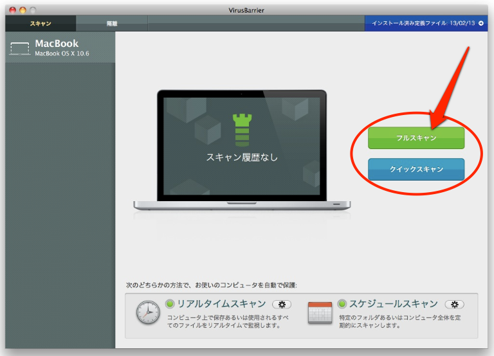494x356 pixels.
Task: Toggle the リアルタイムスキャン green status light
Action: (x=170, y=304)
